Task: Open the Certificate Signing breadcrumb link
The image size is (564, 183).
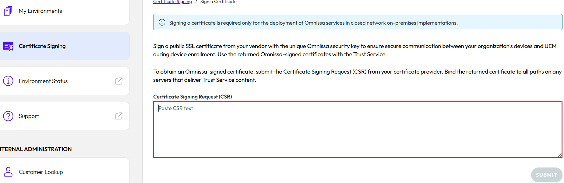Action: (x=172, y=2)
